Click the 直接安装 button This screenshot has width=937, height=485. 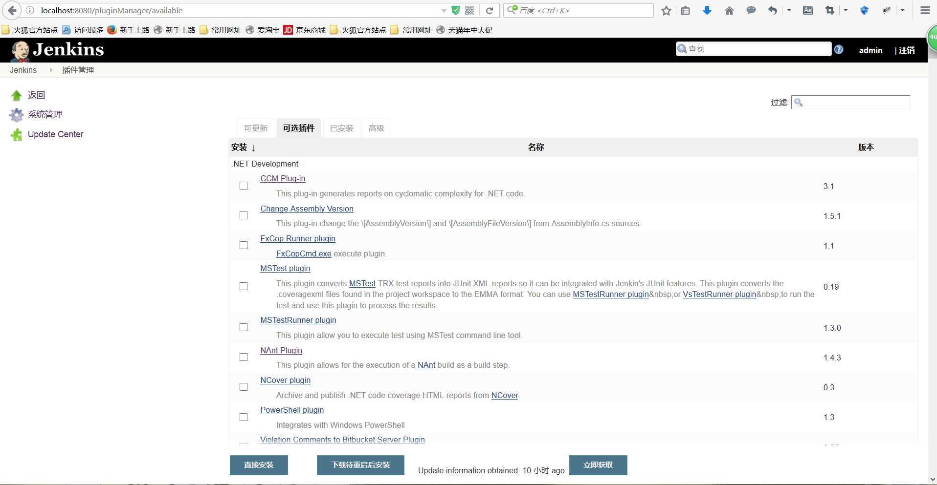click(x=259, y=465)
